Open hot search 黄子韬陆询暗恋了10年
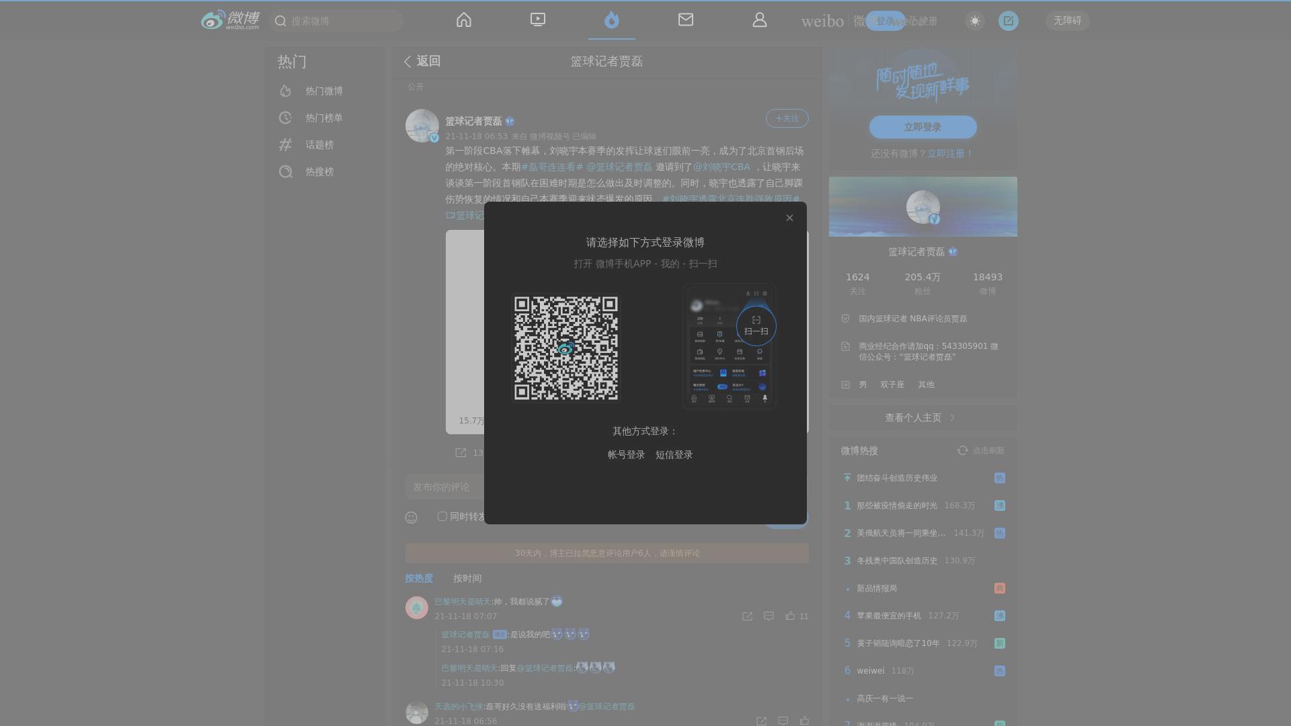This screenshot has width=1291, height=726. pyautogui.click(x=898, y=643)
